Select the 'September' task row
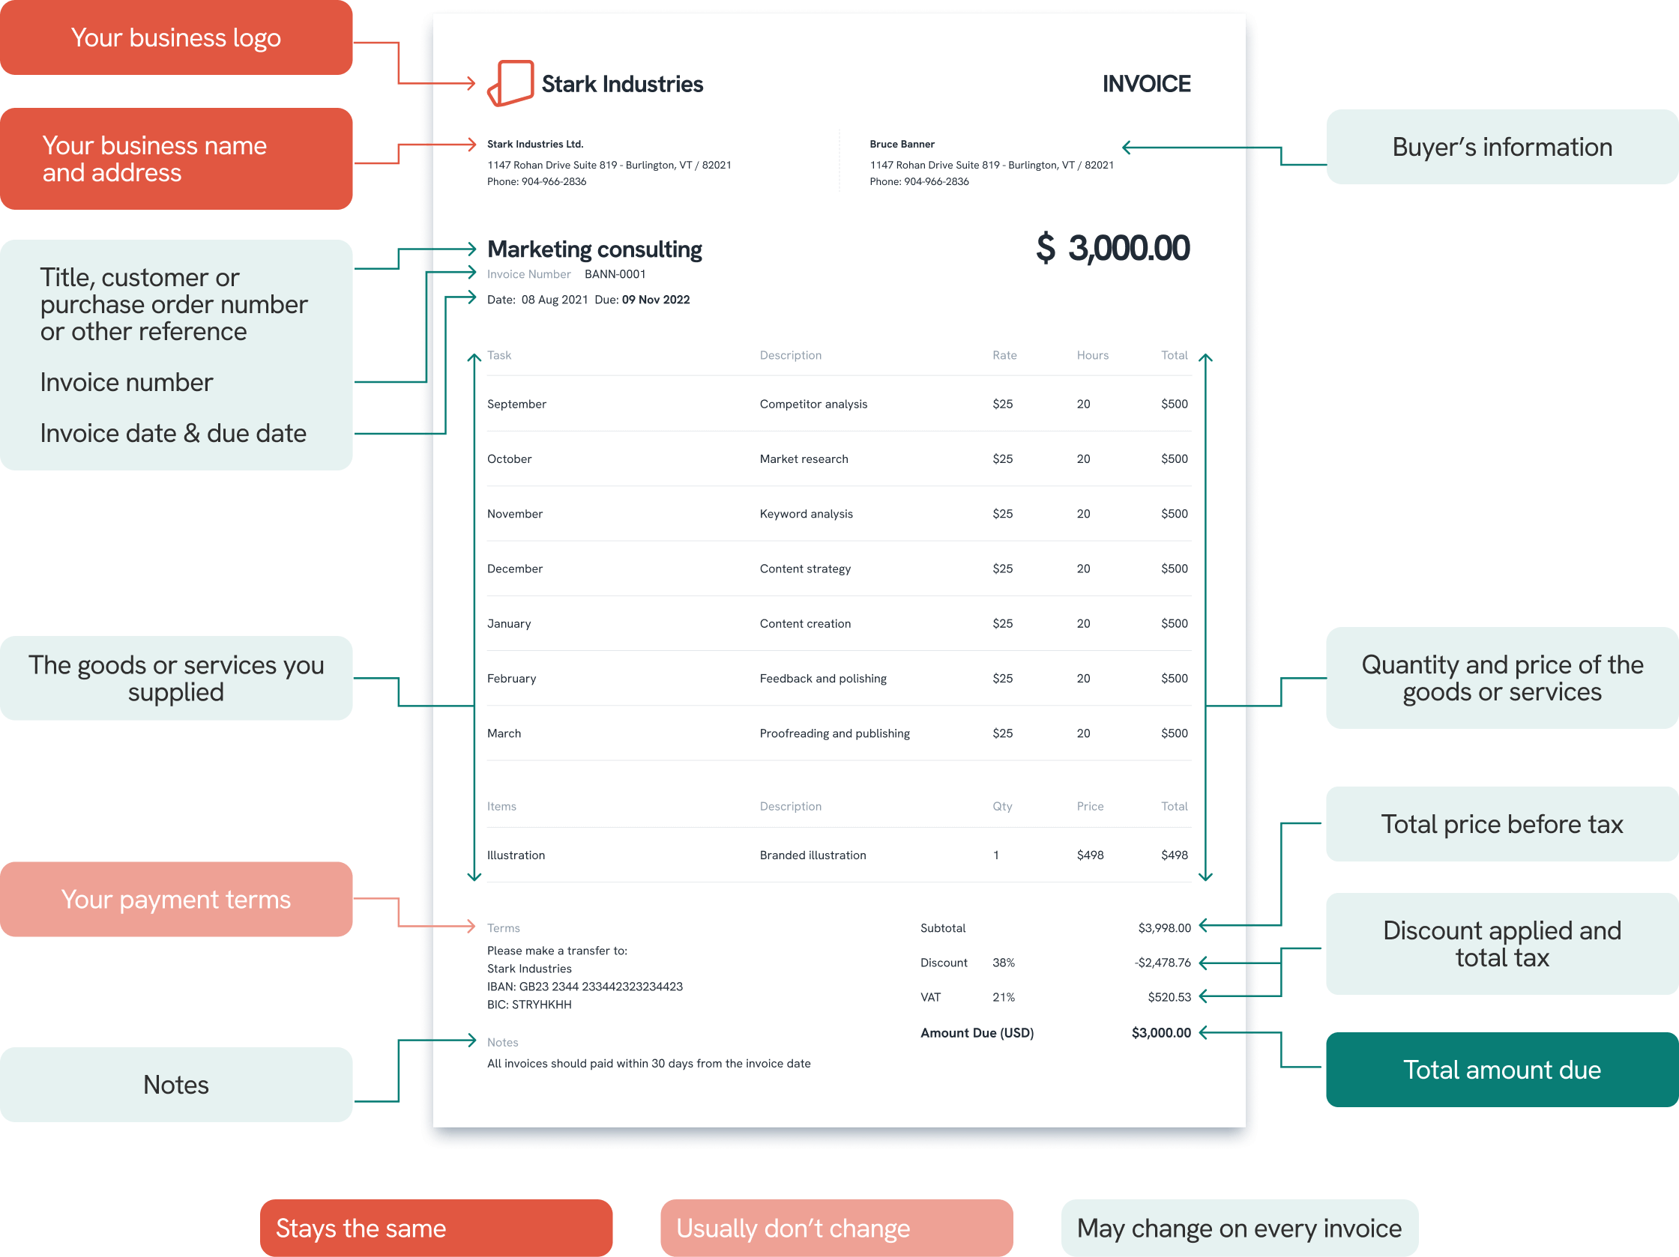Image resolution: width=1679 pixels, height=1257 pixels. 839,405
